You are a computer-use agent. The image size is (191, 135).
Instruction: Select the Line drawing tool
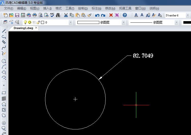click(x=4, y=31)
